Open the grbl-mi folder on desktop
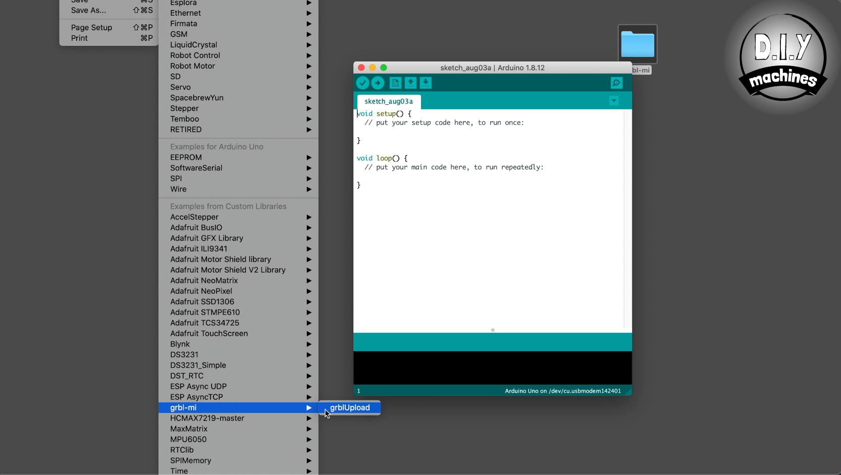This screenshot has height=475, width=841. click(638, 44)
